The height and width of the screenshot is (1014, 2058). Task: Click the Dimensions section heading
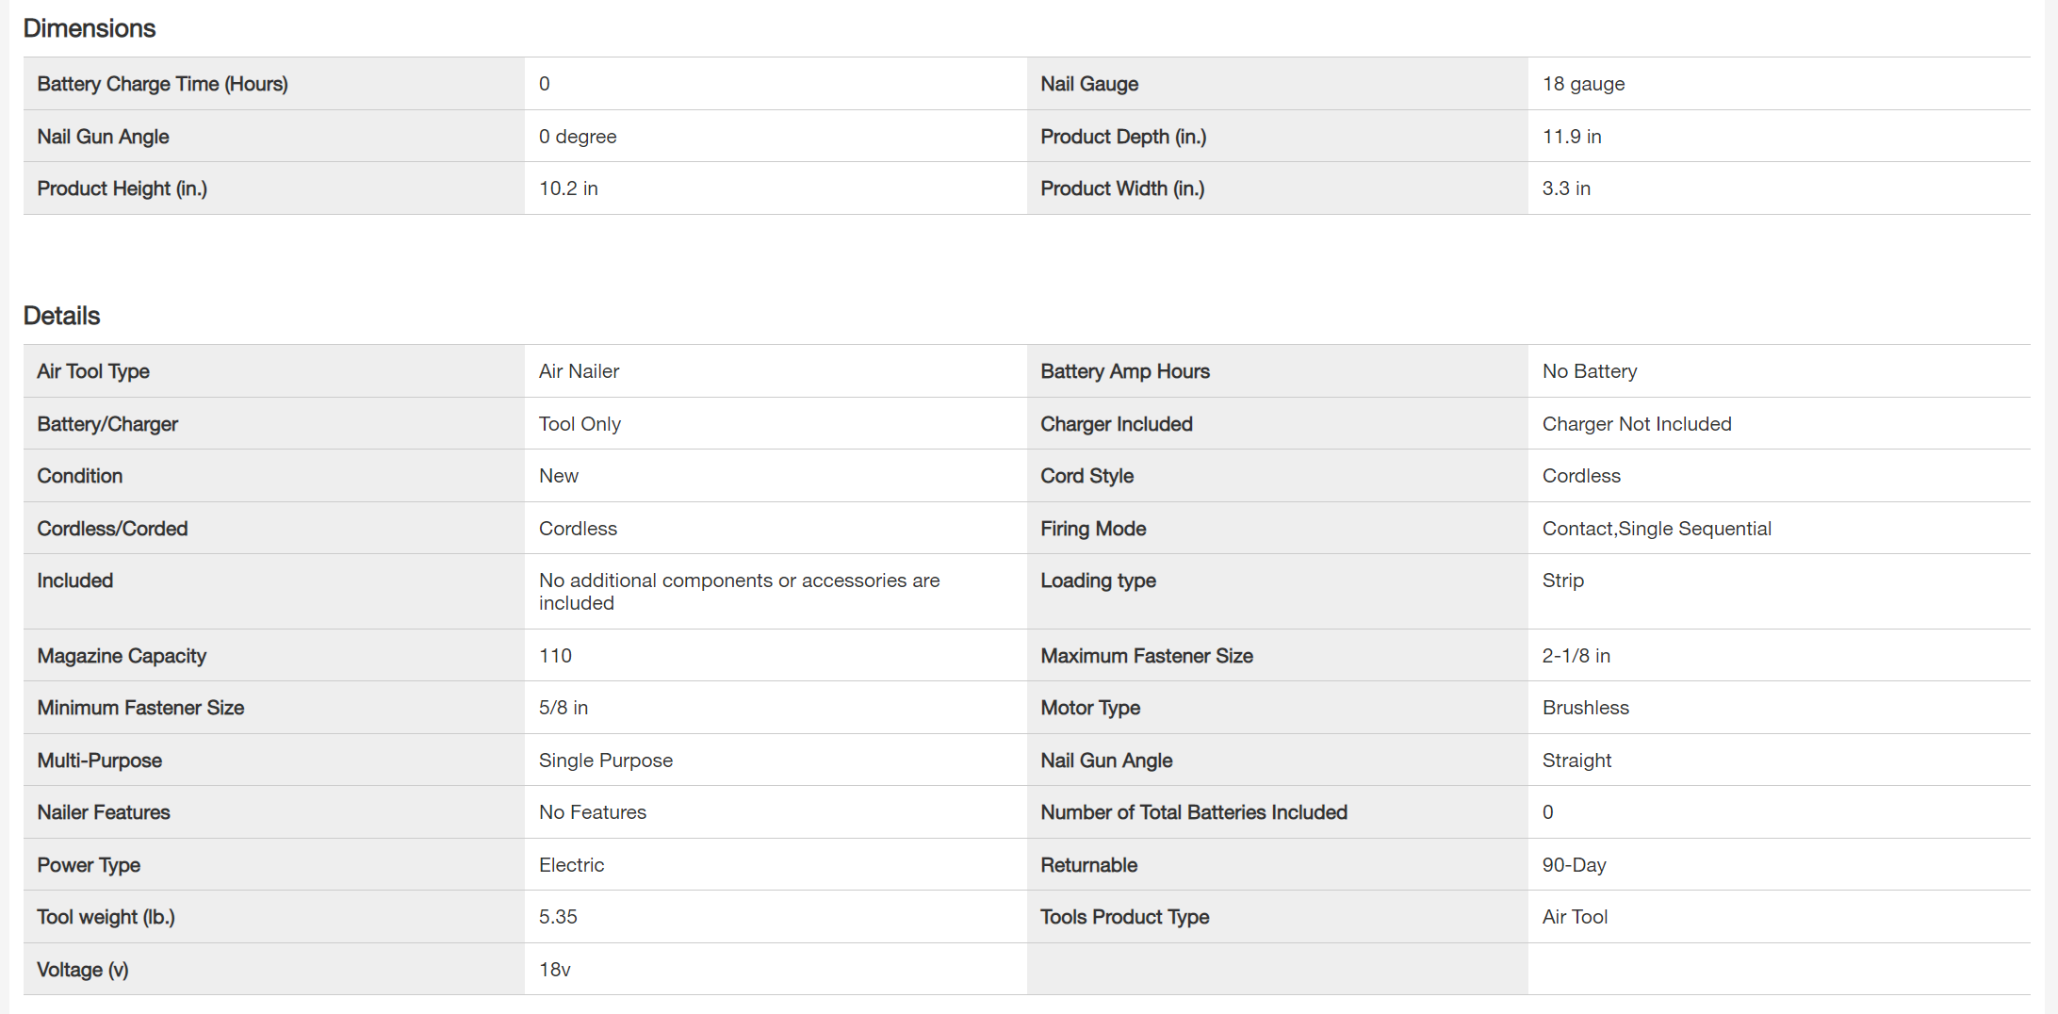pyautogui.click(x=90, y=28)
